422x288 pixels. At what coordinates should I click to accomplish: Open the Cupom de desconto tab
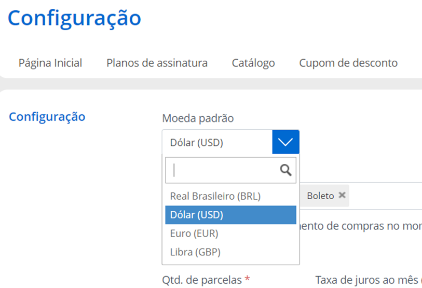click(x=348, y=63)
